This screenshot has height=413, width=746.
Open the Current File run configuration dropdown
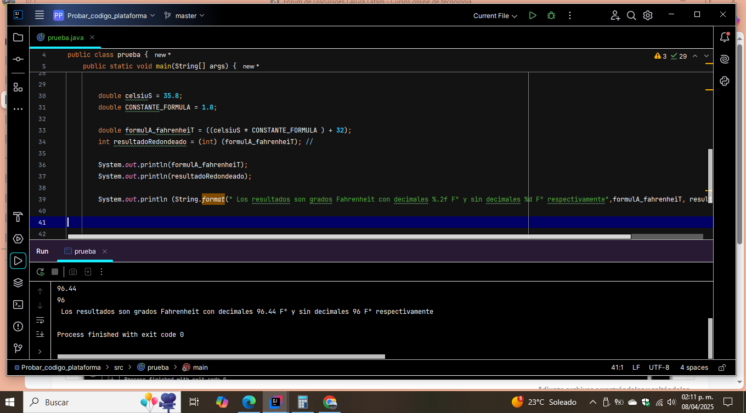[x=495, y=16]
